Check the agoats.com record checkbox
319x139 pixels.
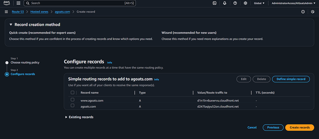coord(72,106)
